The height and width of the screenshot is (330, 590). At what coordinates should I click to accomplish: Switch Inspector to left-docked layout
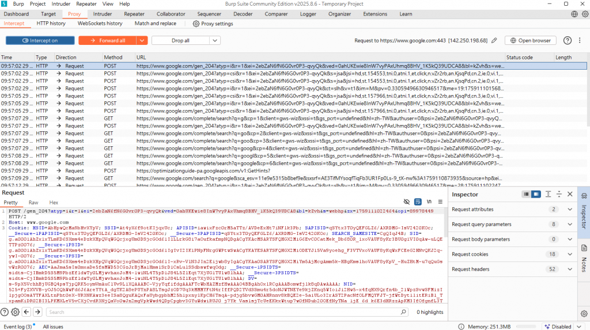point(526,194)
